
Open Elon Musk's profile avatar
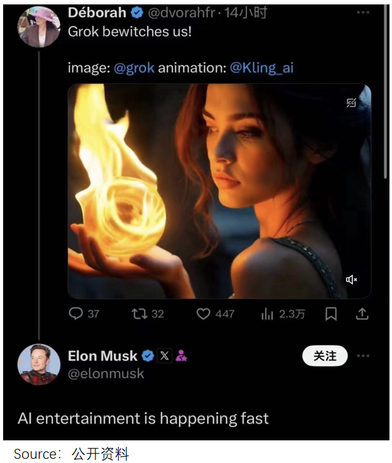39,365
